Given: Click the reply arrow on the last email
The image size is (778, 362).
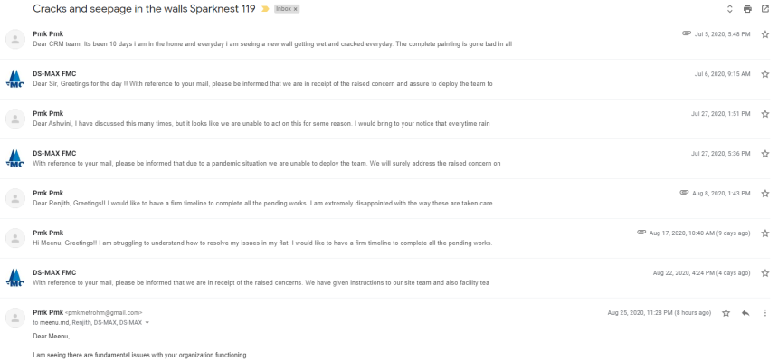Looking at the screenshot, I should click(745, 312).
